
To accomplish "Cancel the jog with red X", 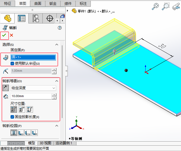I will click(x=11, y=35).
